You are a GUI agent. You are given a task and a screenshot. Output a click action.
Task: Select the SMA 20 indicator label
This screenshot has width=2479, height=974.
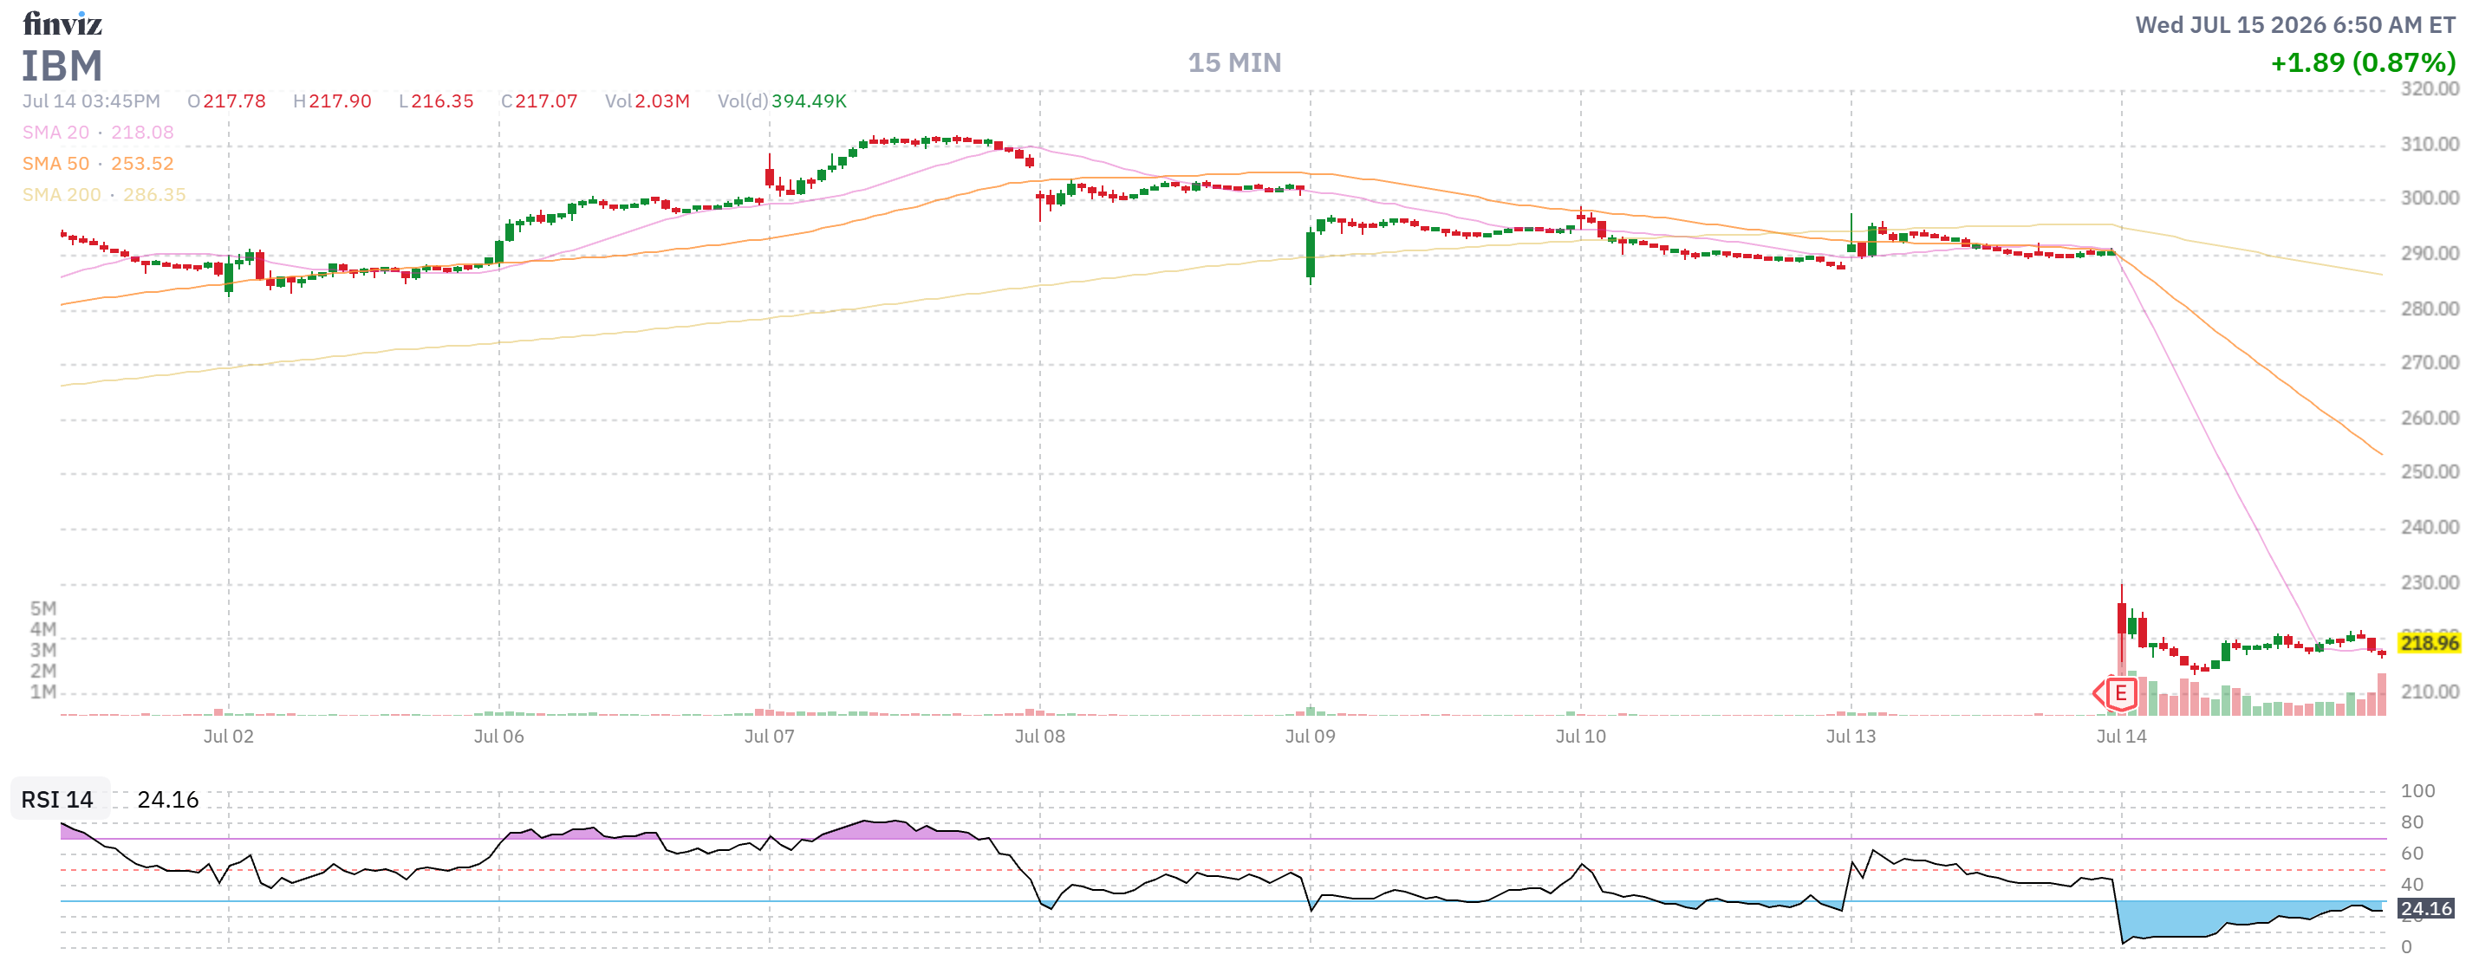click(55, 132)
